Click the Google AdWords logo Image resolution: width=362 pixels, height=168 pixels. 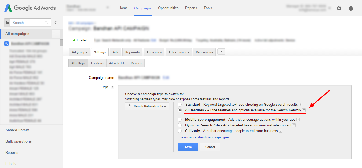30,8
